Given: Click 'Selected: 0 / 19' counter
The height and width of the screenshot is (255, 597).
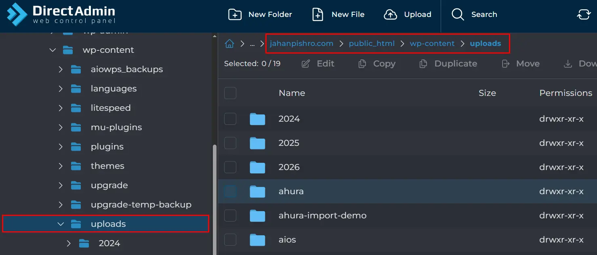Looking at the screenshot, I should [252, 64].
